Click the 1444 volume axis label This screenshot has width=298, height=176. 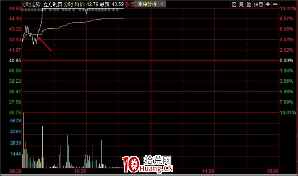(15, 154)
